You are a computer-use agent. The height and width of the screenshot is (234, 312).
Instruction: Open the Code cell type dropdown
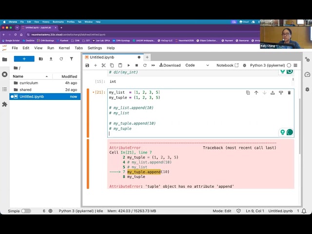point(197,65)
